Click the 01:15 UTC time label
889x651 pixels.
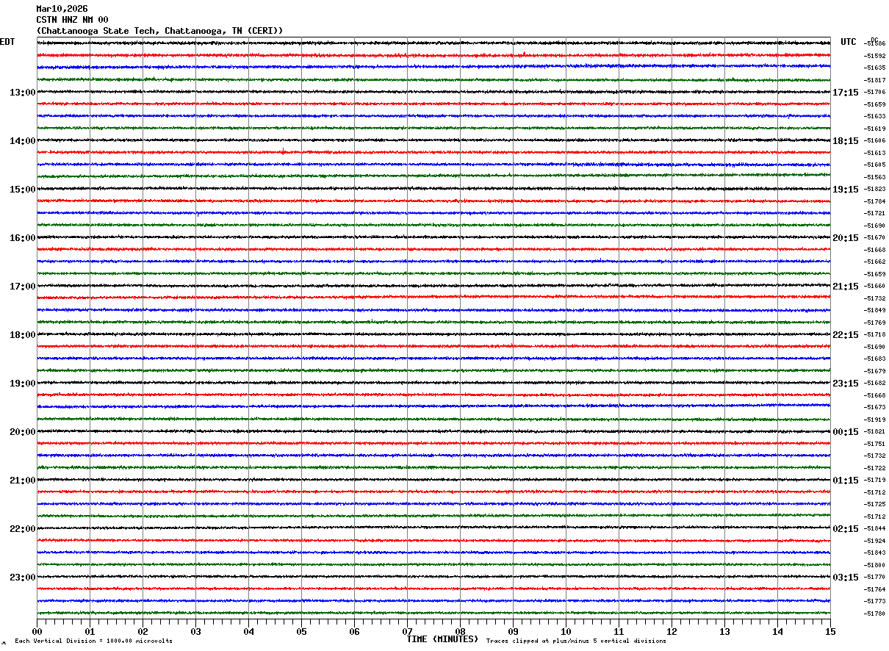pos(846,481)
